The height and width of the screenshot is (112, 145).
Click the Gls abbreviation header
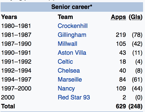click(x=135, y=17)
